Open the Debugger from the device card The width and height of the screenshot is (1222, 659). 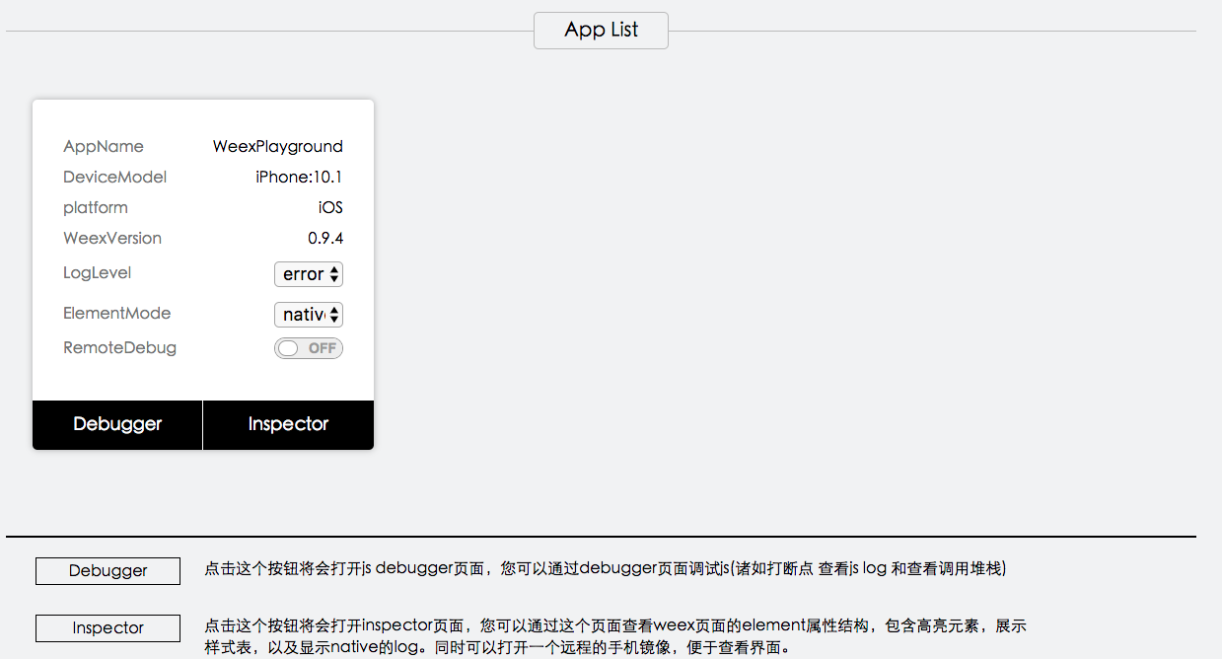[116, 424]
